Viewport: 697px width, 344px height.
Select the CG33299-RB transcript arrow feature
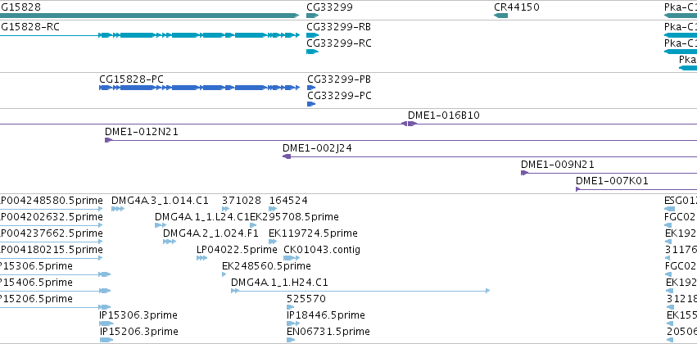pos(313,35)
